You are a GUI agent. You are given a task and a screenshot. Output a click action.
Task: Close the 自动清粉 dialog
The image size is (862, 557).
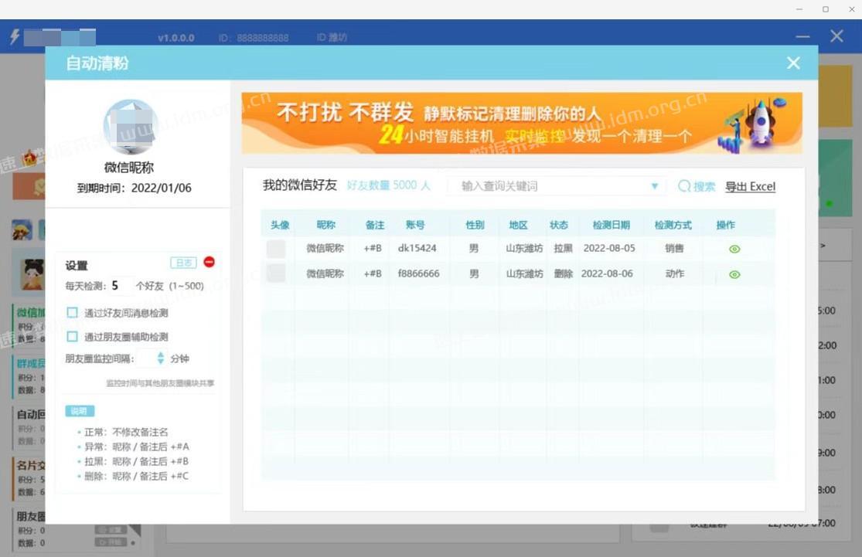[792, 63]
